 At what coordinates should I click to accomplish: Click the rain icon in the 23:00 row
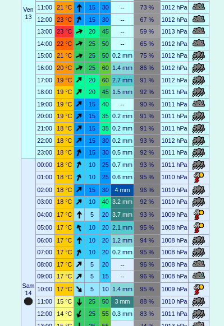point(199,152)
